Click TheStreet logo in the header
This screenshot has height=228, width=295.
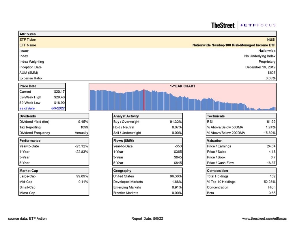pyautogui.click(x=223, y=25)
